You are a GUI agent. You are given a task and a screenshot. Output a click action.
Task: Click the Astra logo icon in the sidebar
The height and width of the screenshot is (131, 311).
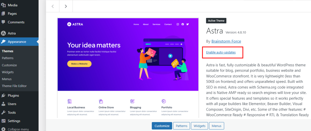pos(3,33)
